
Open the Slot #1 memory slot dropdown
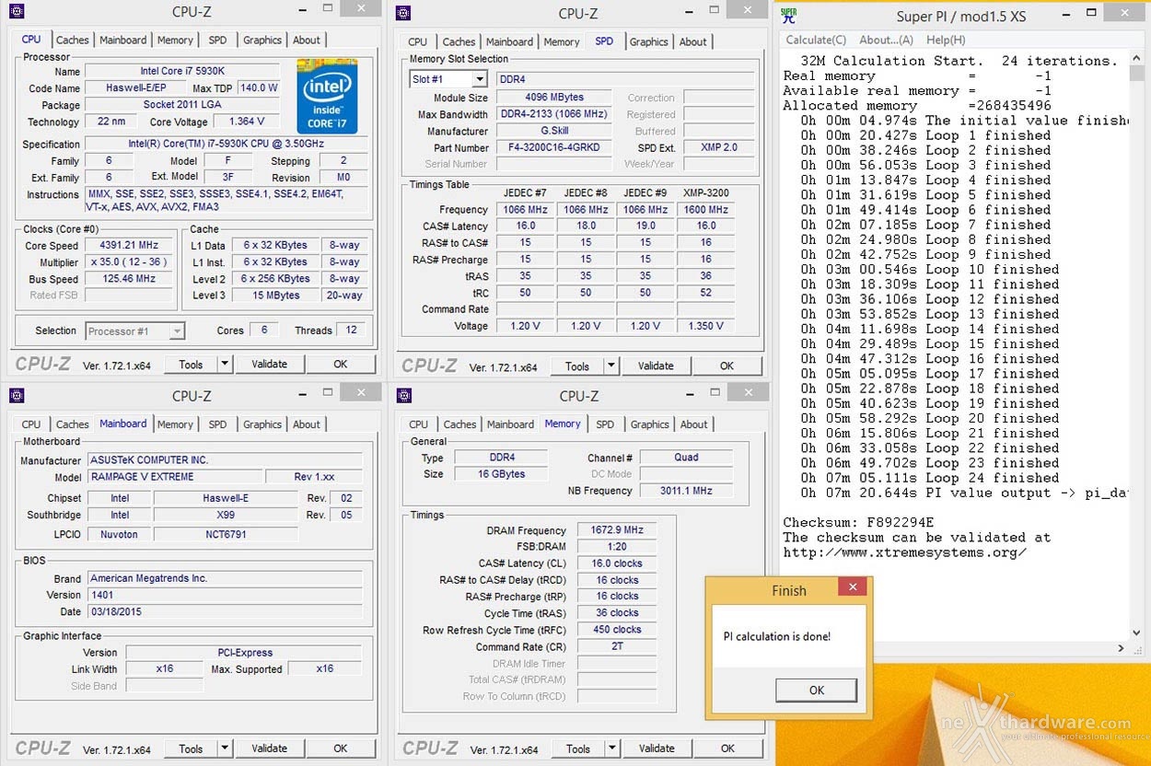480,79
